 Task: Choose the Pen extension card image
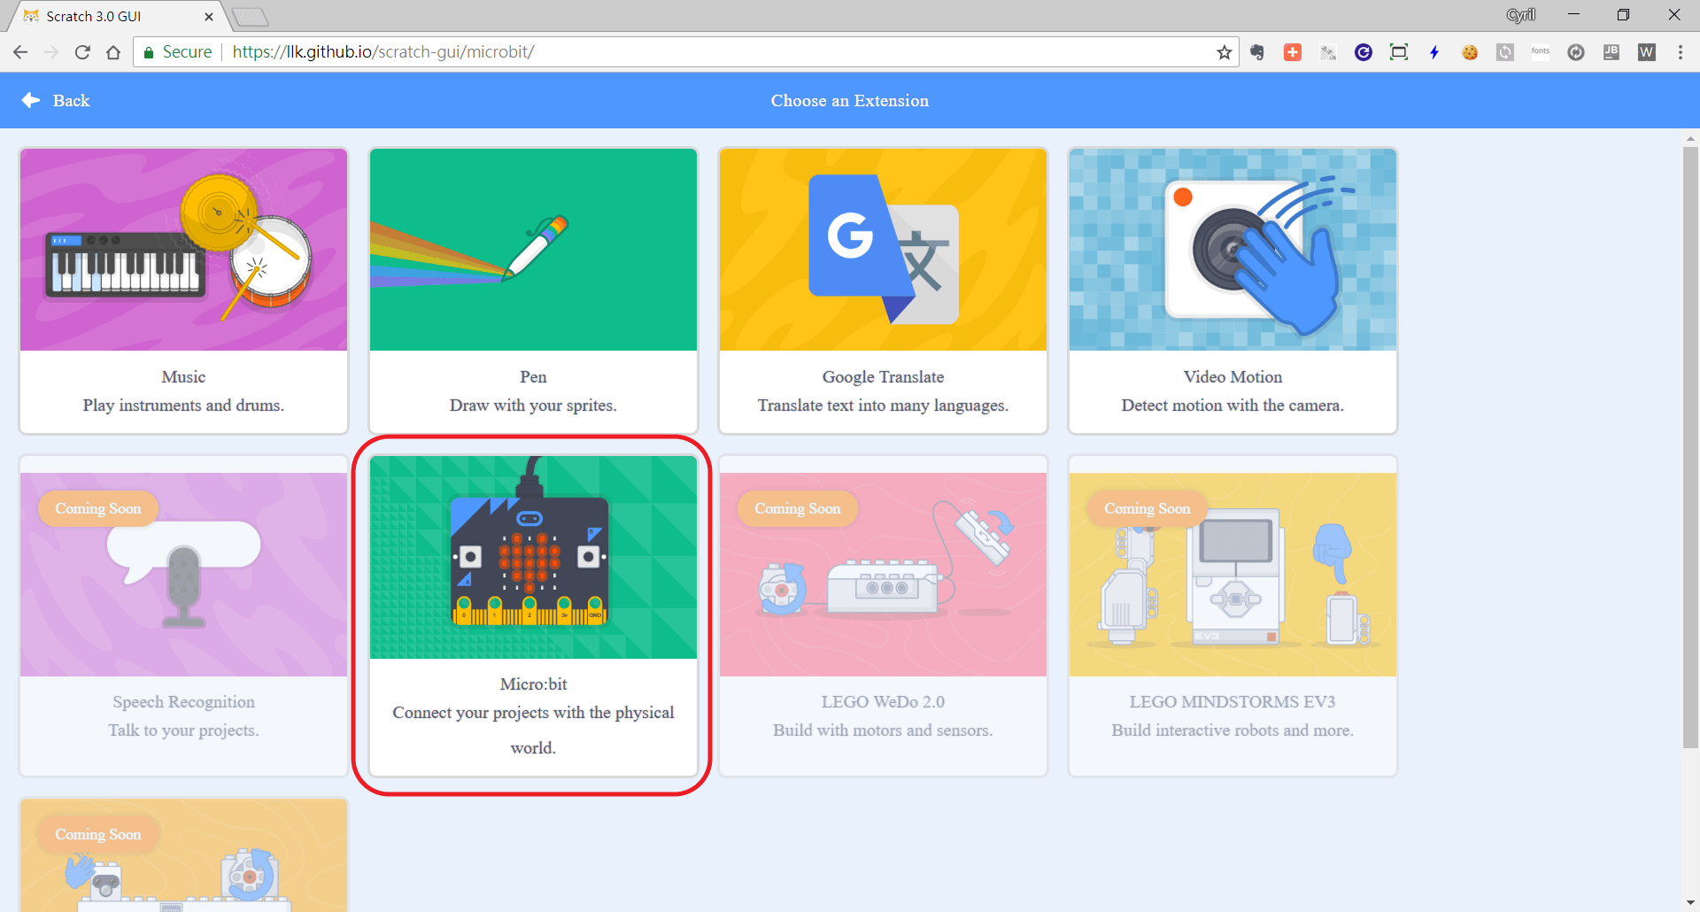[x=533, y=250]
